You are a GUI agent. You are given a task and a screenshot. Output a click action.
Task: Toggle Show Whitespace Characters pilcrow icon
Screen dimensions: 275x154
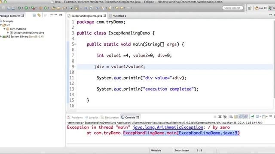click(x=91, y=8)
